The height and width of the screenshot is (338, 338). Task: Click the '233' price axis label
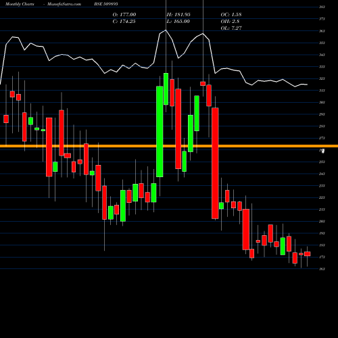(322, 186)
